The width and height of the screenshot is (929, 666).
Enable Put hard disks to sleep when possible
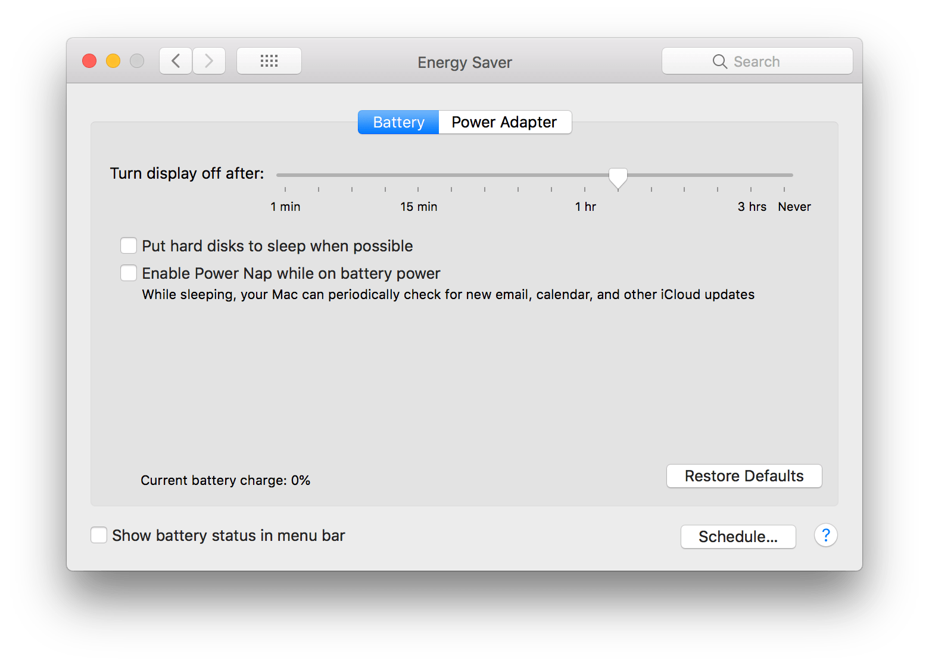coord(128,245)
